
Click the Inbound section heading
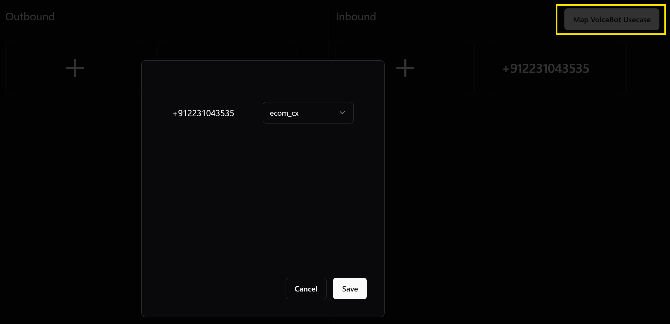point(356,17)
